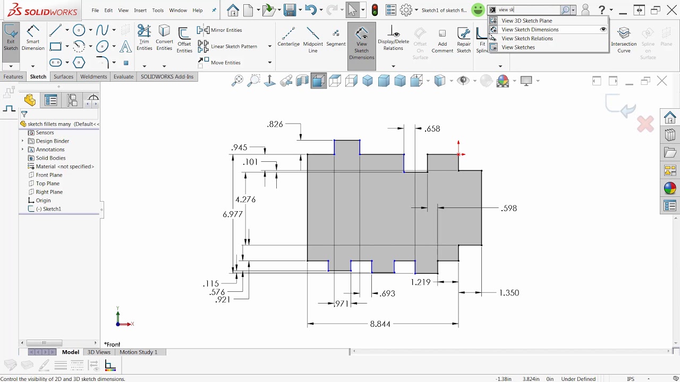
Task: Open Display/Delete Relations dropdown arrow
Action: point(393,66)
